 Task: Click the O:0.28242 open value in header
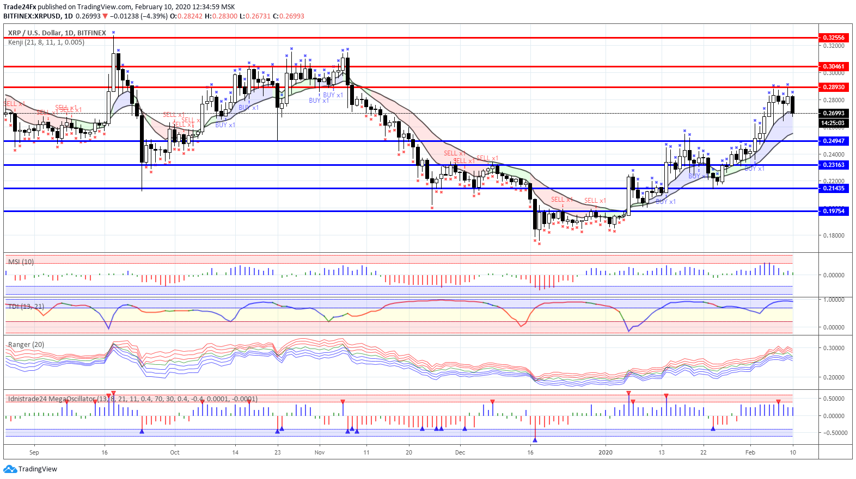coord(186,16)
